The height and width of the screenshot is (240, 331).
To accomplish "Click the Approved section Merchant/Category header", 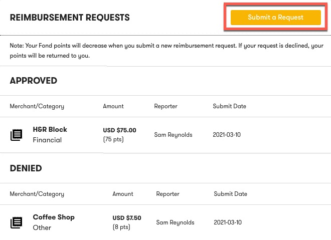I will pos(37,106).
